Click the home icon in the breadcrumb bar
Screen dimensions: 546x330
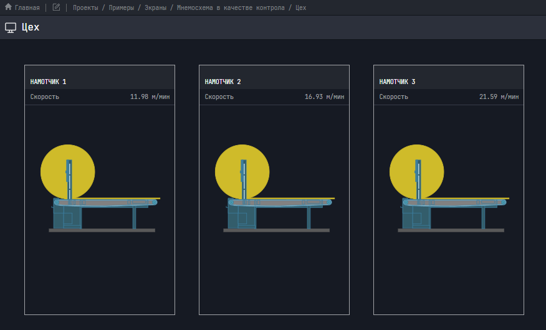9,7
